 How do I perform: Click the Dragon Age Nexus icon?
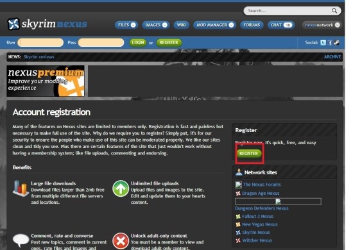(x=238, y=194)
